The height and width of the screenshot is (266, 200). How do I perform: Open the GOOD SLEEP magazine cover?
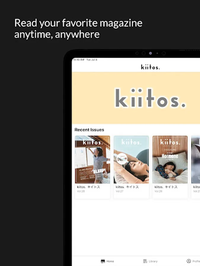click(92, 160)
